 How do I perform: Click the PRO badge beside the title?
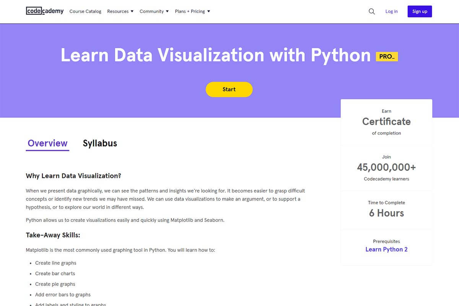(387, 57)
